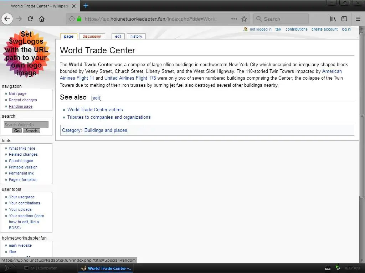The height and width of the screenshot is (273, 365).
Task: Open World Trade Center victims link
Action: (95, 109)
